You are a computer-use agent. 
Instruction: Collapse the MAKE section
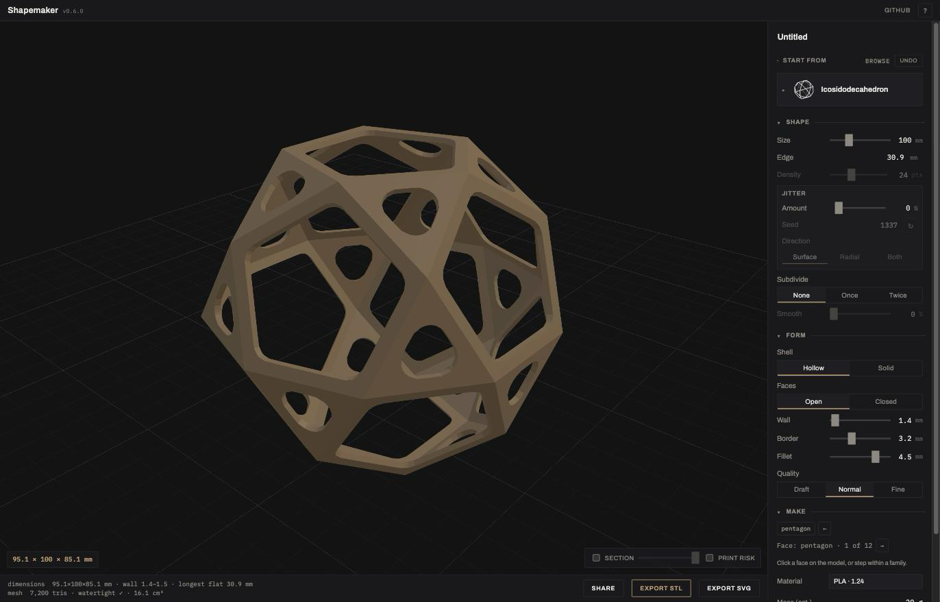[x=779, y=511]
